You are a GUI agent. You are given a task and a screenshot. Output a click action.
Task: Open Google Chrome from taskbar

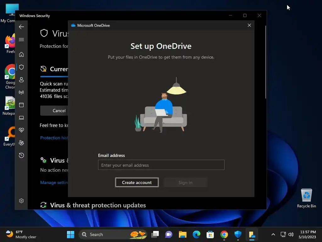(x=224, y=234)
